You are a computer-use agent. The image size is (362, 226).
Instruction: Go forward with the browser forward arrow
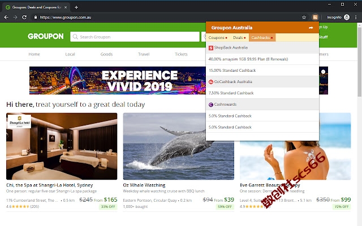(15, 18)
